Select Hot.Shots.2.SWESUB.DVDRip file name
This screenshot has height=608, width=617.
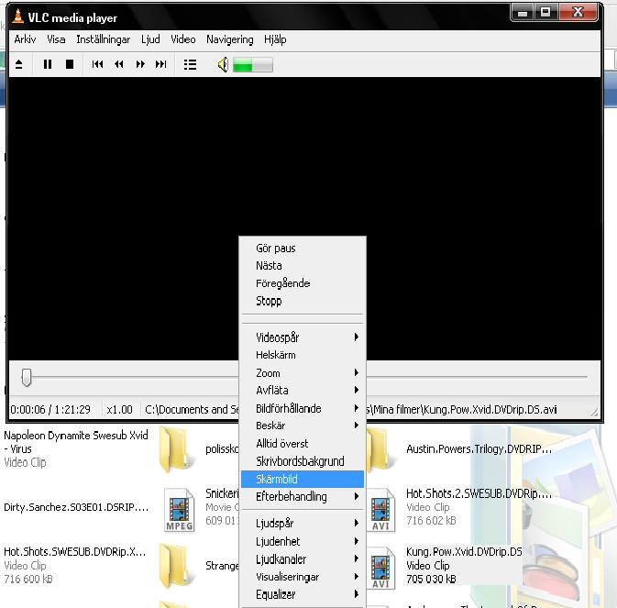(479, 493)
